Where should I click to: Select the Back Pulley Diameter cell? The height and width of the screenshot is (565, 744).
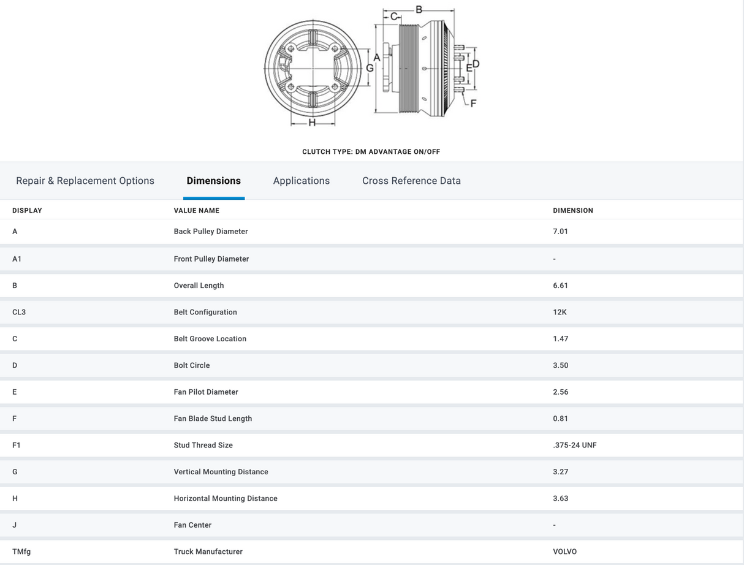coord(211,232)
